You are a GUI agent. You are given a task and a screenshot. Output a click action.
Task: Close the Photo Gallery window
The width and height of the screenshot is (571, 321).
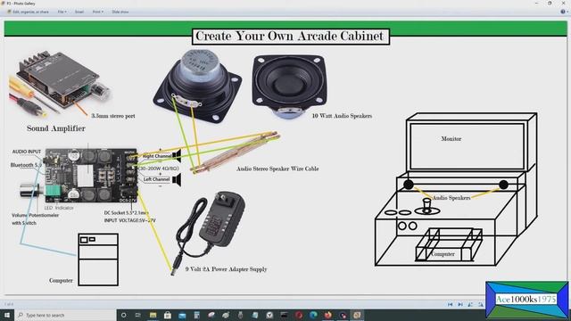(x=564, y=4)
